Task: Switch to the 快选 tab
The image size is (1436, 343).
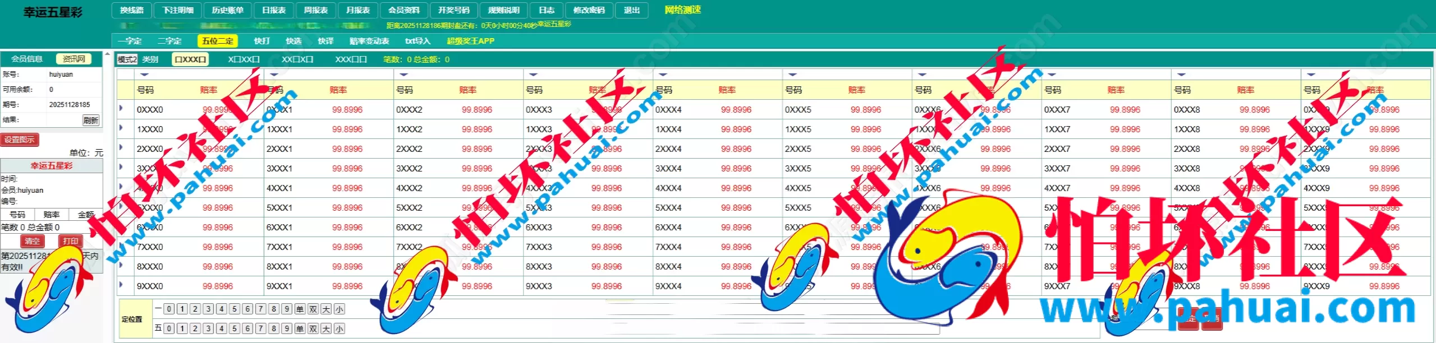Action: click(293, 41)
